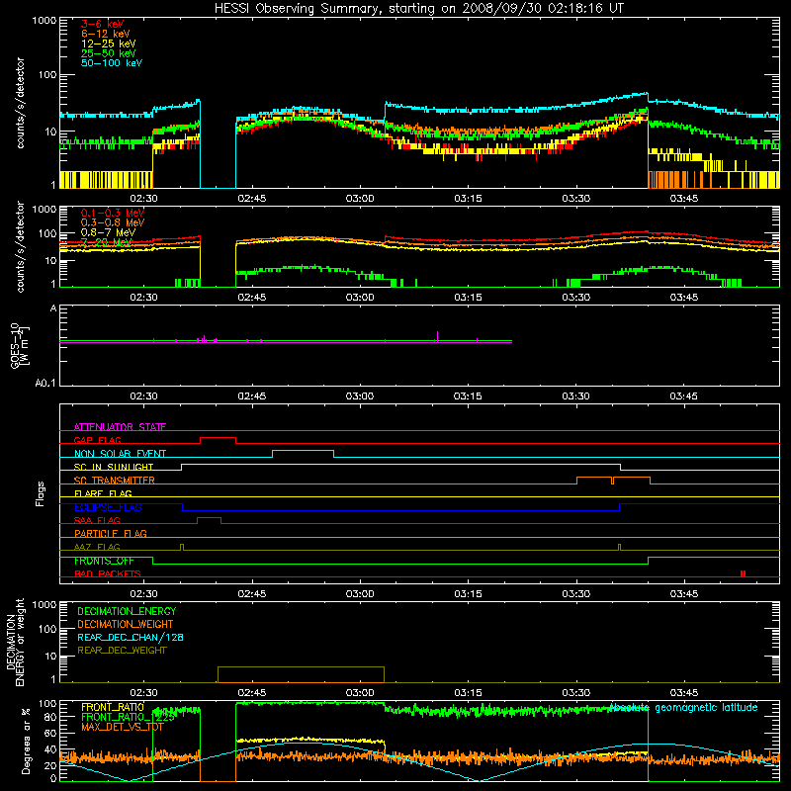Viewport: 791px width, 791px height.
Task: Click the green FRONT_RATIO_1225 legend label
Action: pos(129,717)
